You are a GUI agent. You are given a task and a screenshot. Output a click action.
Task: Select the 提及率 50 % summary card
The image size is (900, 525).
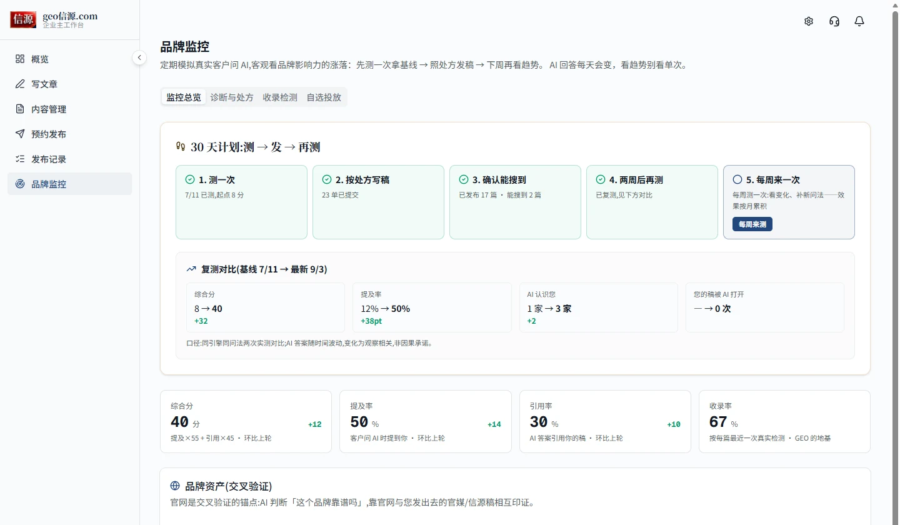(426, 421)
